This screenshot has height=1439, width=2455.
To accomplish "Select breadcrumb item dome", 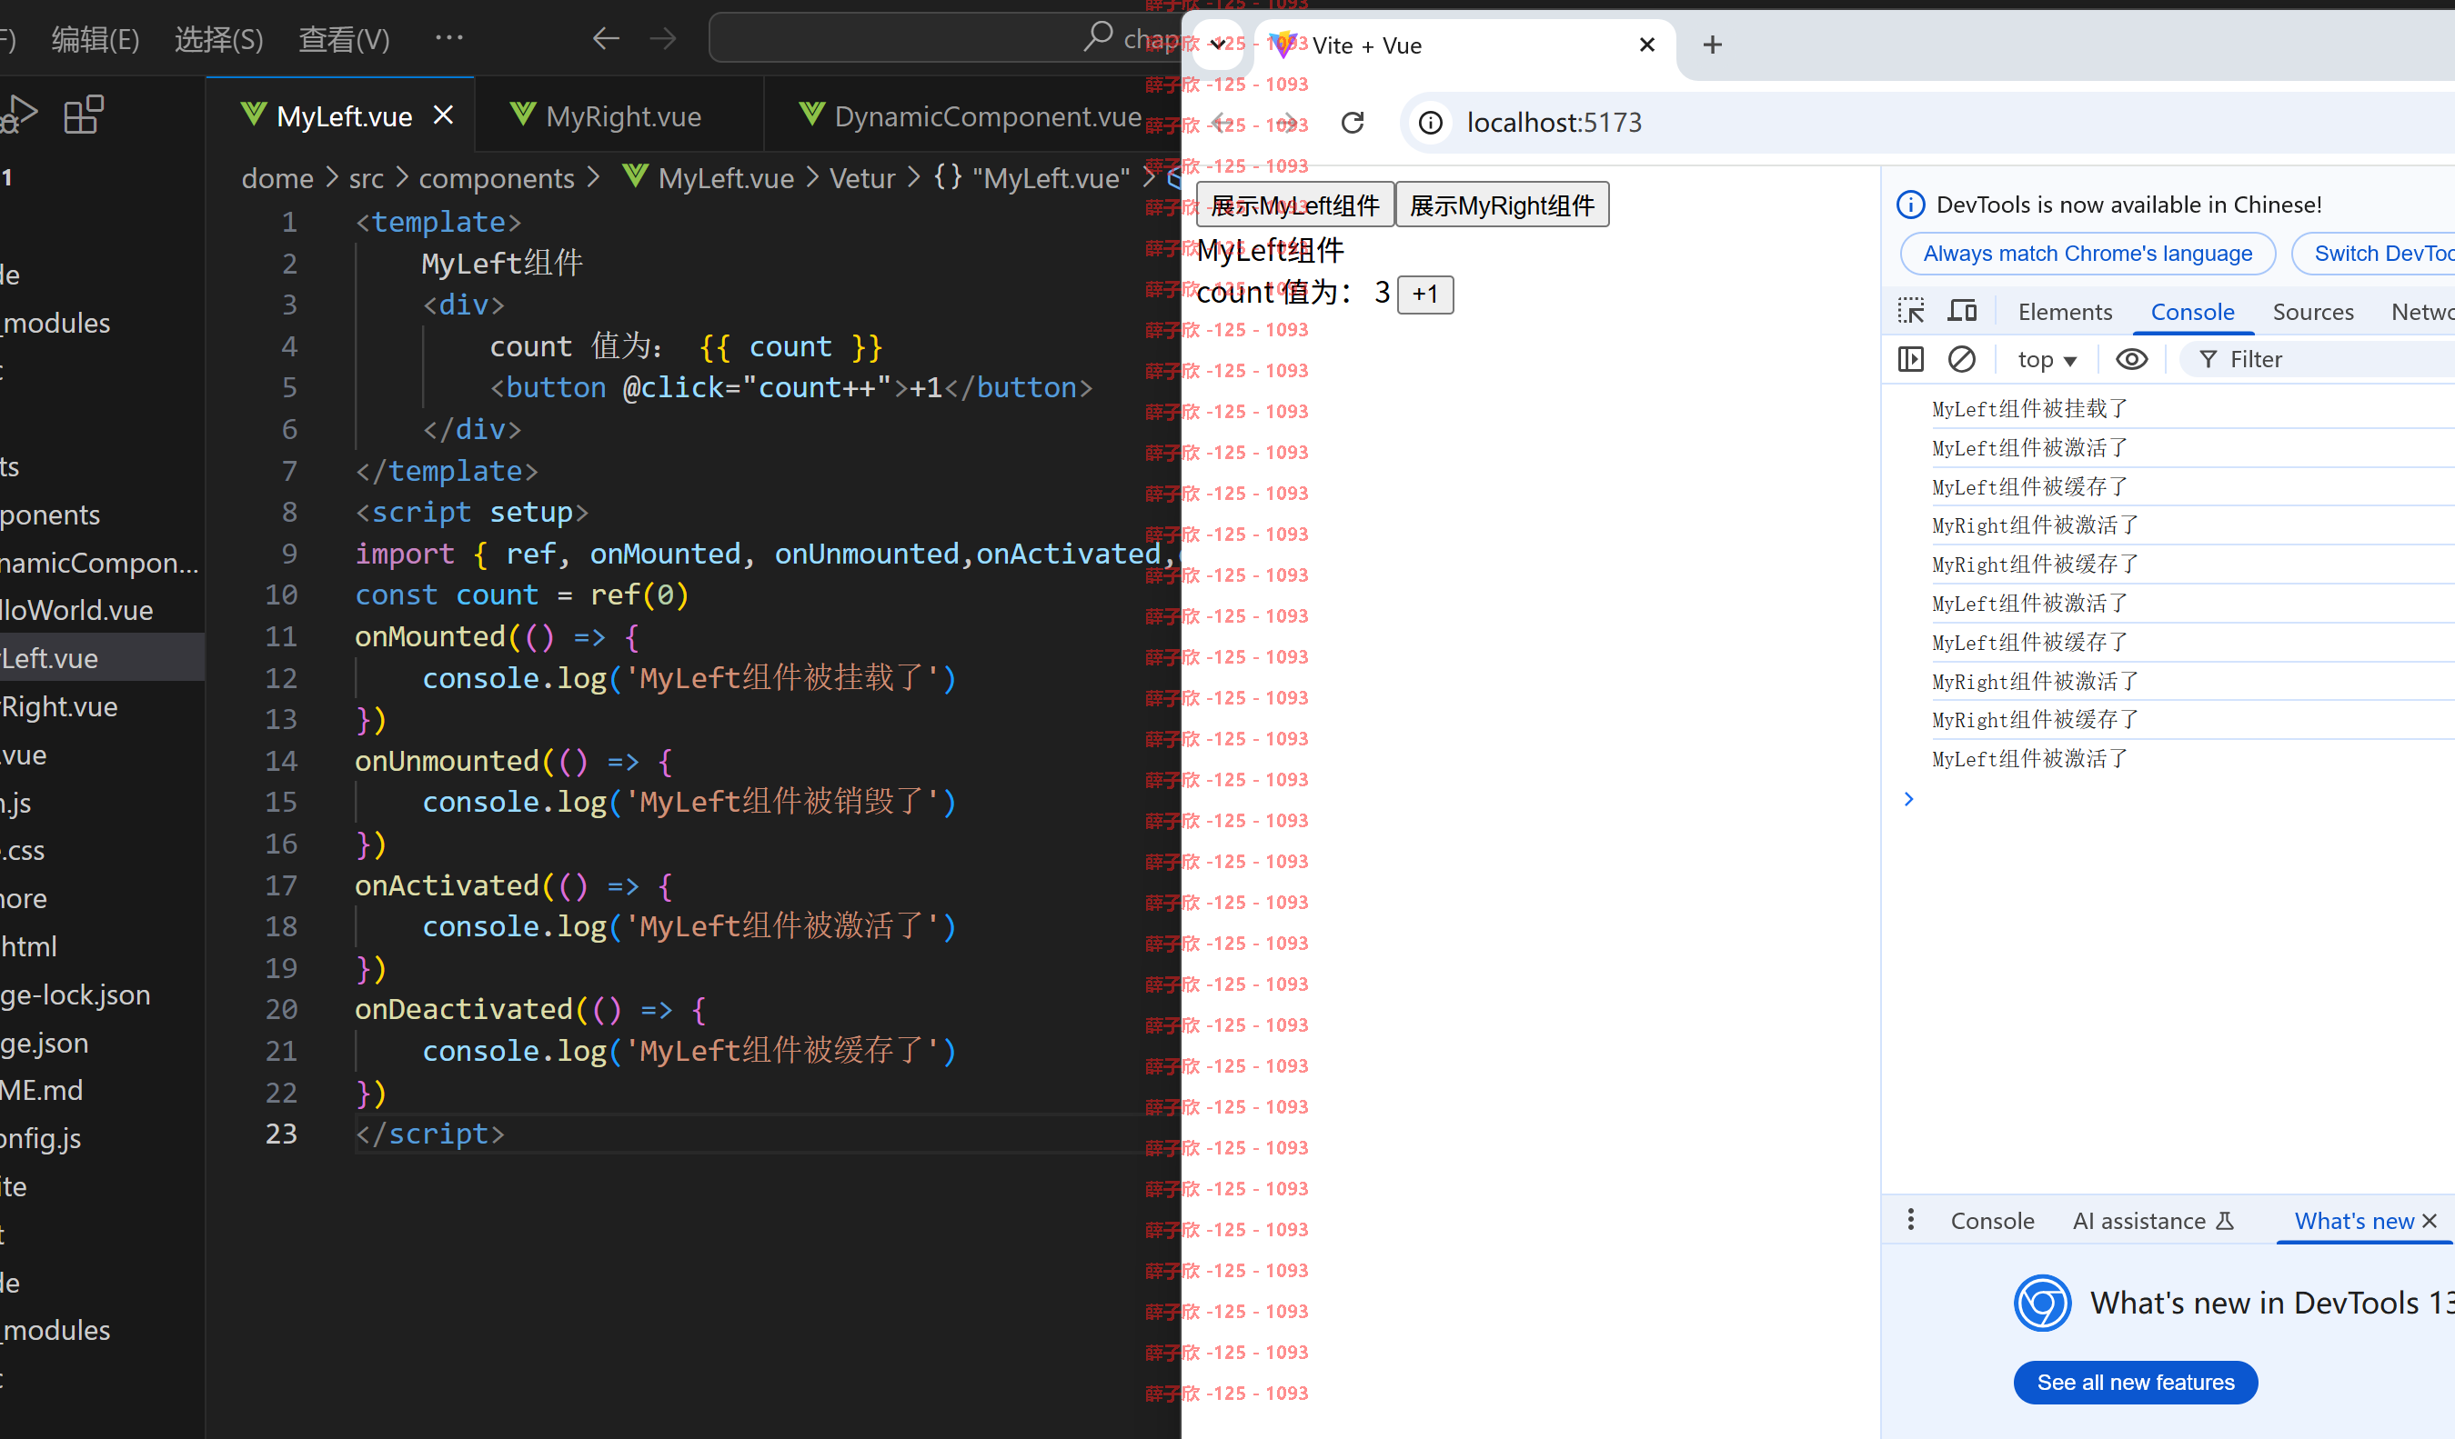I will click(x=277, y=178).
